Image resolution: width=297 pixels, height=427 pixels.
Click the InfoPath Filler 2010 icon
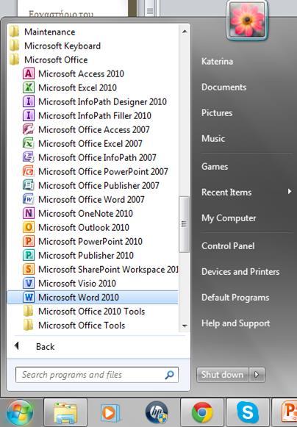point(29,115)
